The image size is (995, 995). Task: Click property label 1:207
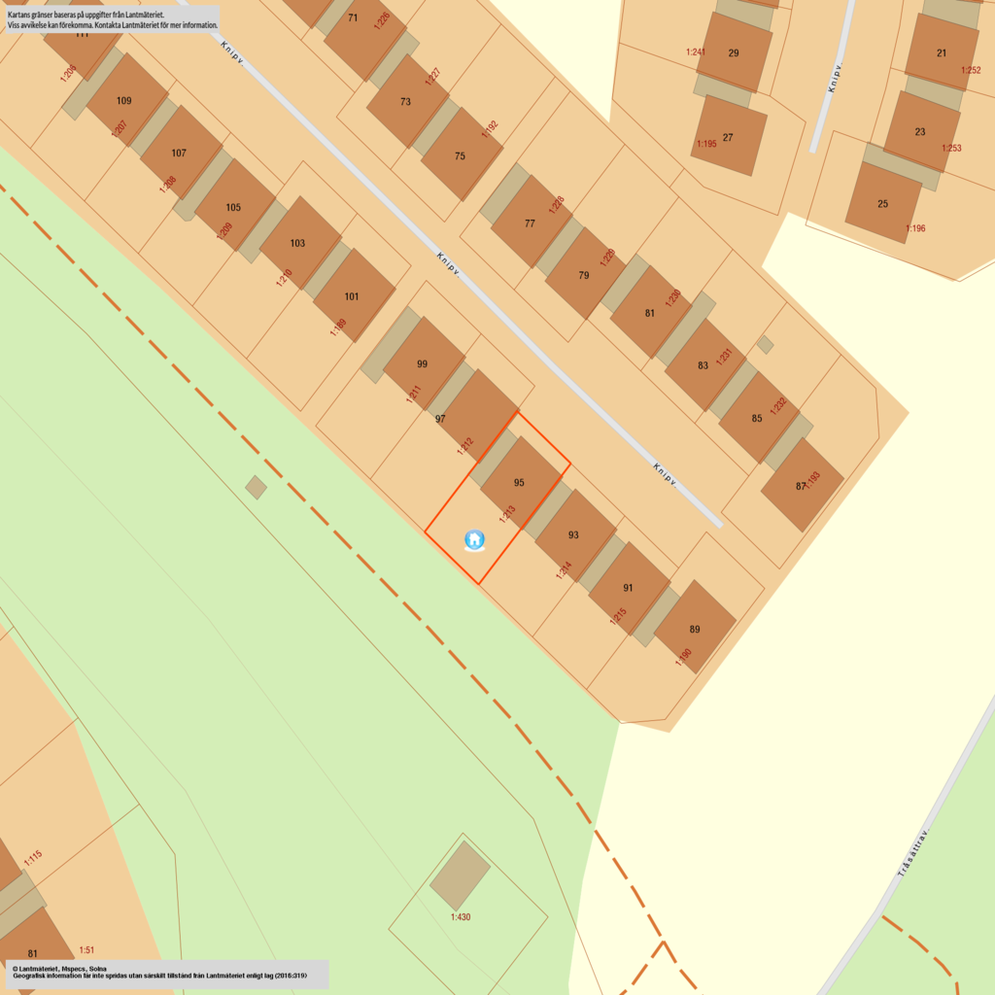pyautogui.click(x=120, y=129)
